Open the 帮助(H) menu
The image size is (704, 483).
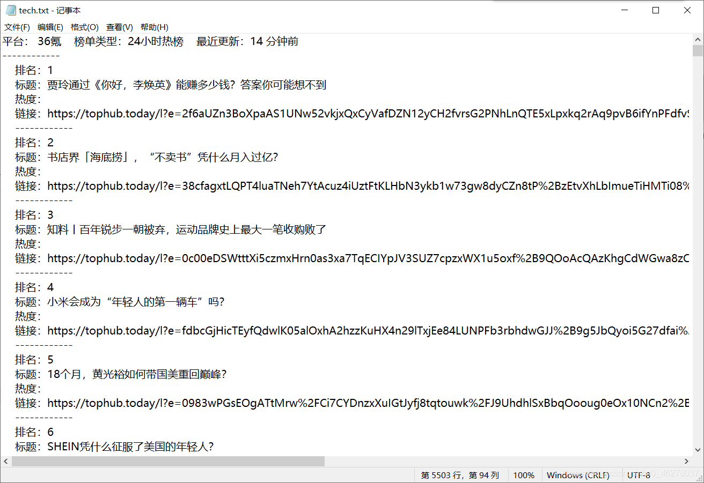point(155,27)
